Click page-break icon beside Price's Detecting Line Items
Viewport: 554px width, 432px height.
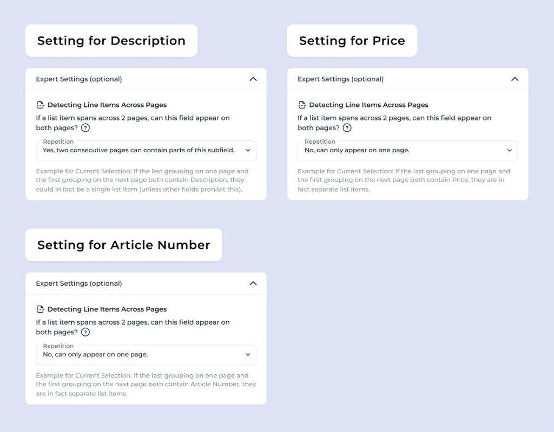pyautogui.click(x=302, y=105)
